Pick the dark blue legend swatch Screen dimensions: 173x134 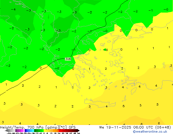26,131
